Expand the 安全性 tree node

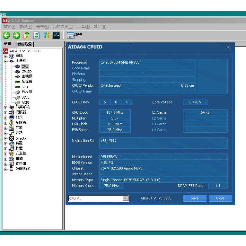[6, 154]
